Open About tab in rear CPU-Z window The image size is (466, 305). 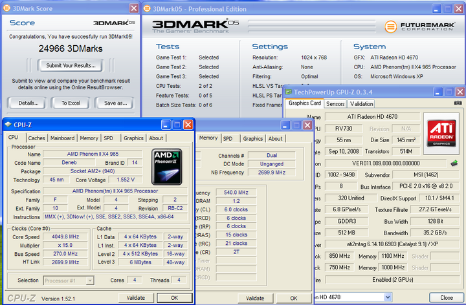(x=276, y=138)
